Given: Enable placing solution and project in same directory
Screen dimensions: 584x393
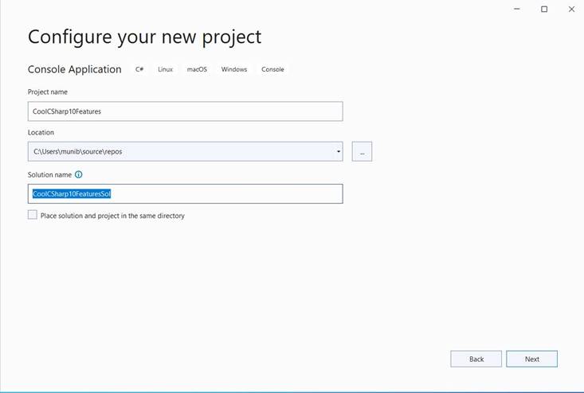Looking at the screenshot, I should [33, 215].
